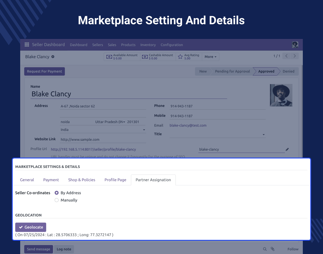Click the Seller Dashboard app title

tap(48, 44)
